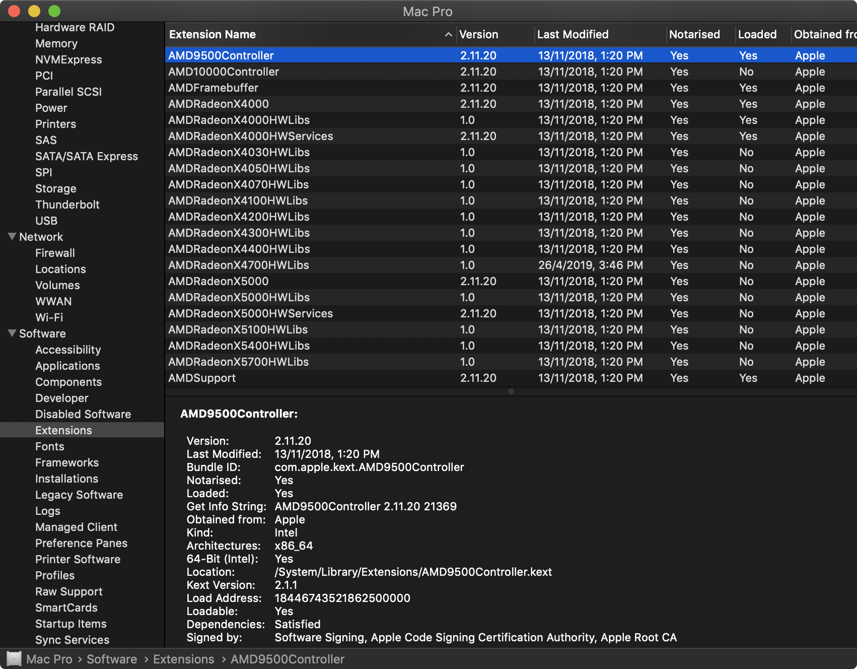Open Wi-Fi under Network
Viewport: 857px width, 669px height.
[x=49, y=317]
